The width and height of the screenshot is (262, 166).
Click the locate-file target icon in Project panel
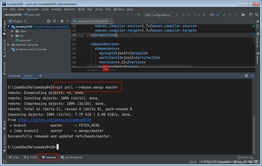49,21
